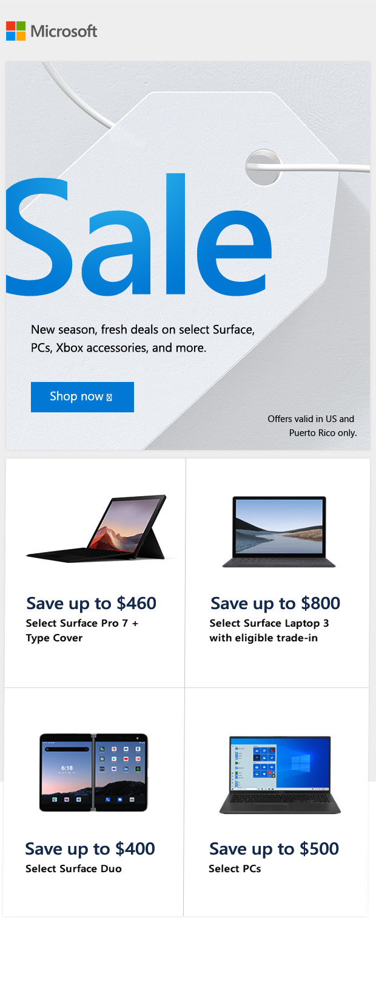
Task: Click the Offers valid in US disclaimer
Action: point(312,426)
